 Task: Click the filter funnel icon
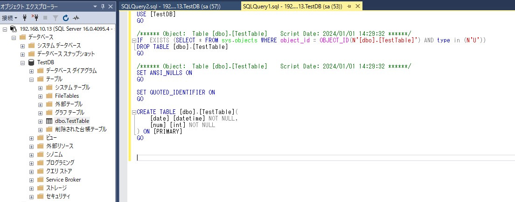point(56,18)
